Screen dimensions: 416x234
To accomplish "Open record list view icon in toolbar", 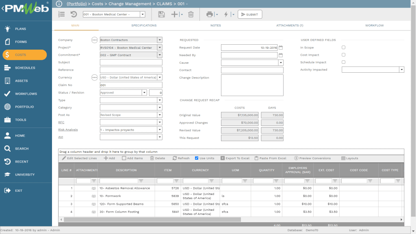I will [62, 14].
